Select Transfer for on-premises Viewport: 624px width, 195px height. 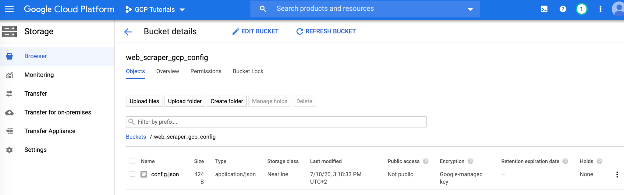pos(57,112)
